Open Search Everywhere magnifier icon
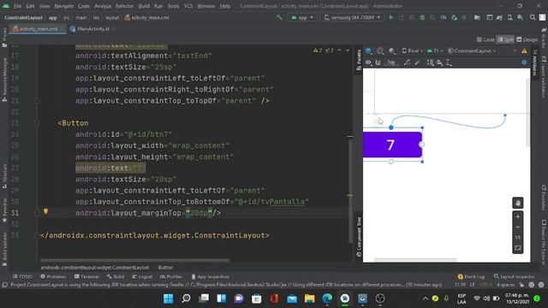Screen dimensions: 548x308 533,17
